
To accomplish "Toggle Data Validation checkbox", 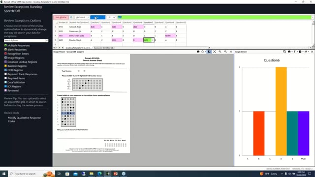I will pos(5,82).
